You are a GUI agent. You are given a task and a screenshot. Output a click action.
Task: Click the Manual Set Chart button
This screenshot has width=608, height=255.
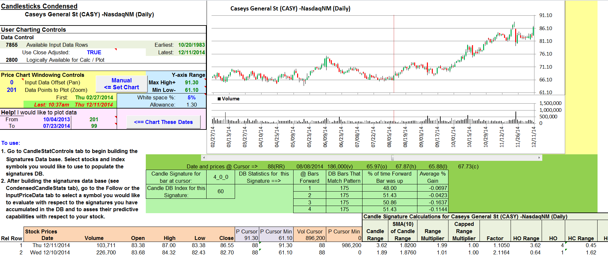click(x=122, y=84)
